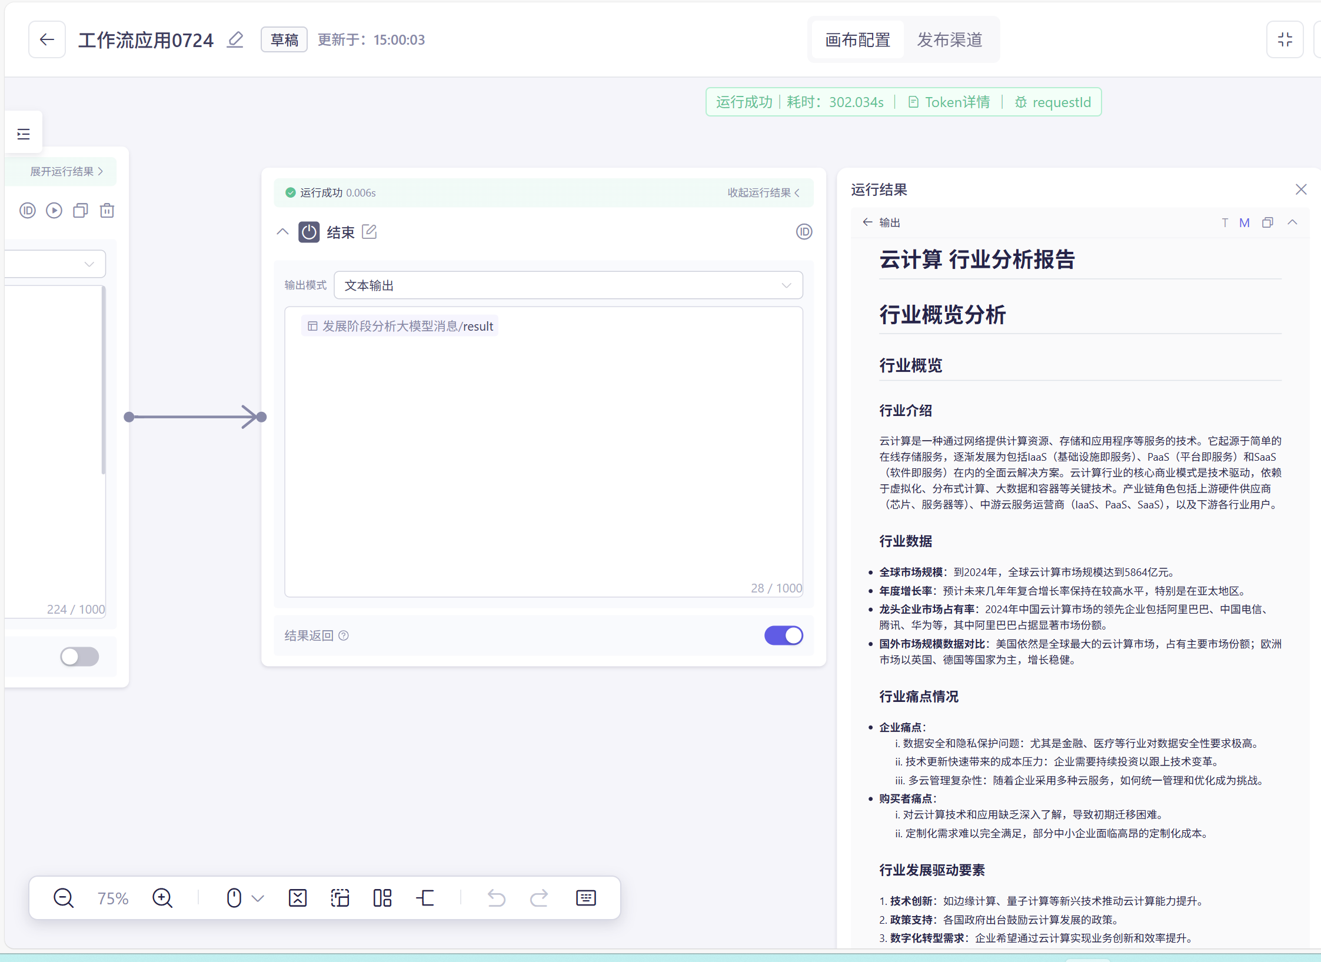Collapse the 结束 node chevron
Viewport: 1321px width, 962px height.
[x=282, y=232]
